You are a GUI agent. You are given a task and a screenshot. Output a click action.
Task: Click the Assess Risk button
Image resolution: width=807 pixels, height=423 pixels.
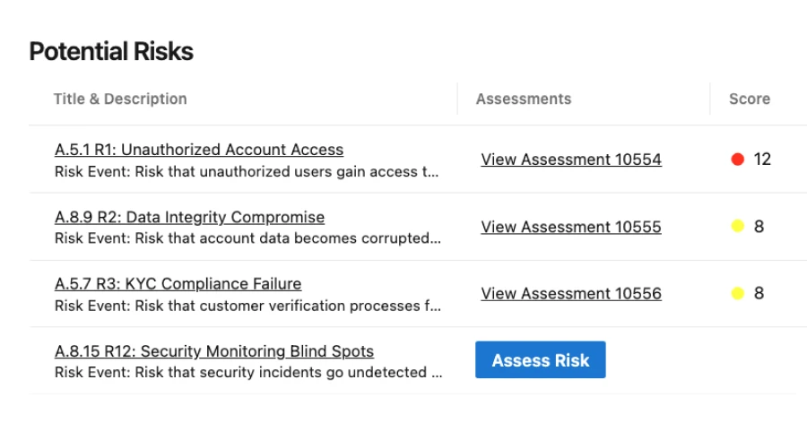coord(540,360)
